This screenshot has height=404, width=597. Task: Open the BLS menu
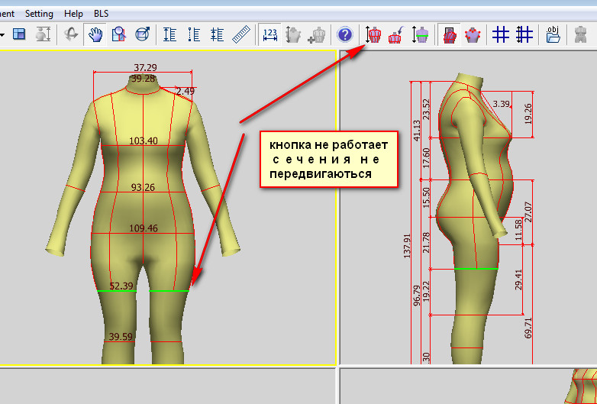101,14
